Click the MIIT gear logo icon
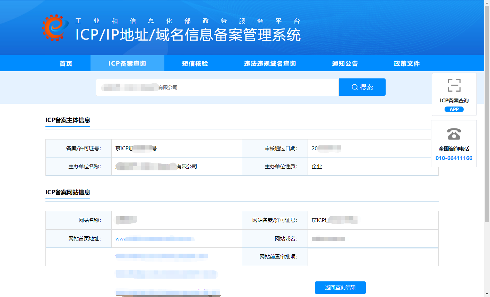 (x=55, y=28)
